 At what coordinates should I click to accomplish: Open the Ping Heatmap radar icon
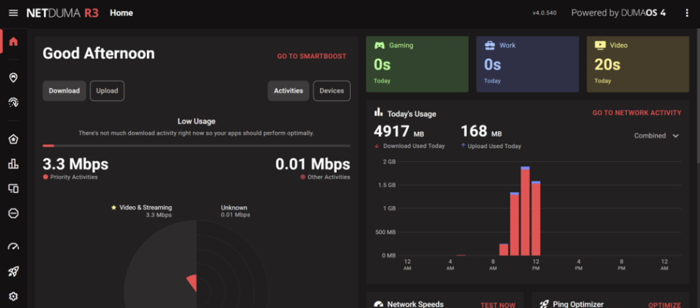pos(13,103)
